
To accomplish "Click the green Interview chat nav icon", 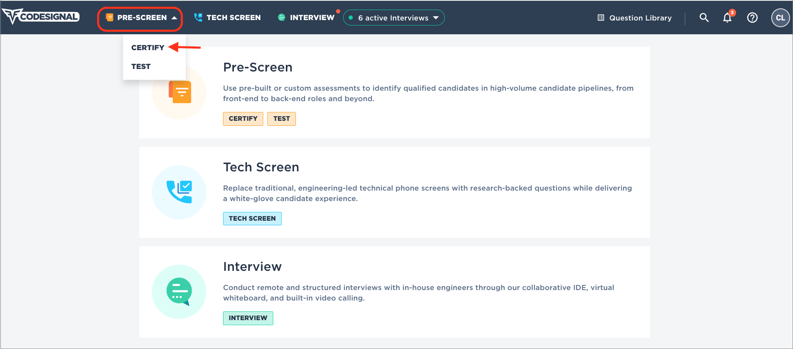I will (x=282, y=18).
